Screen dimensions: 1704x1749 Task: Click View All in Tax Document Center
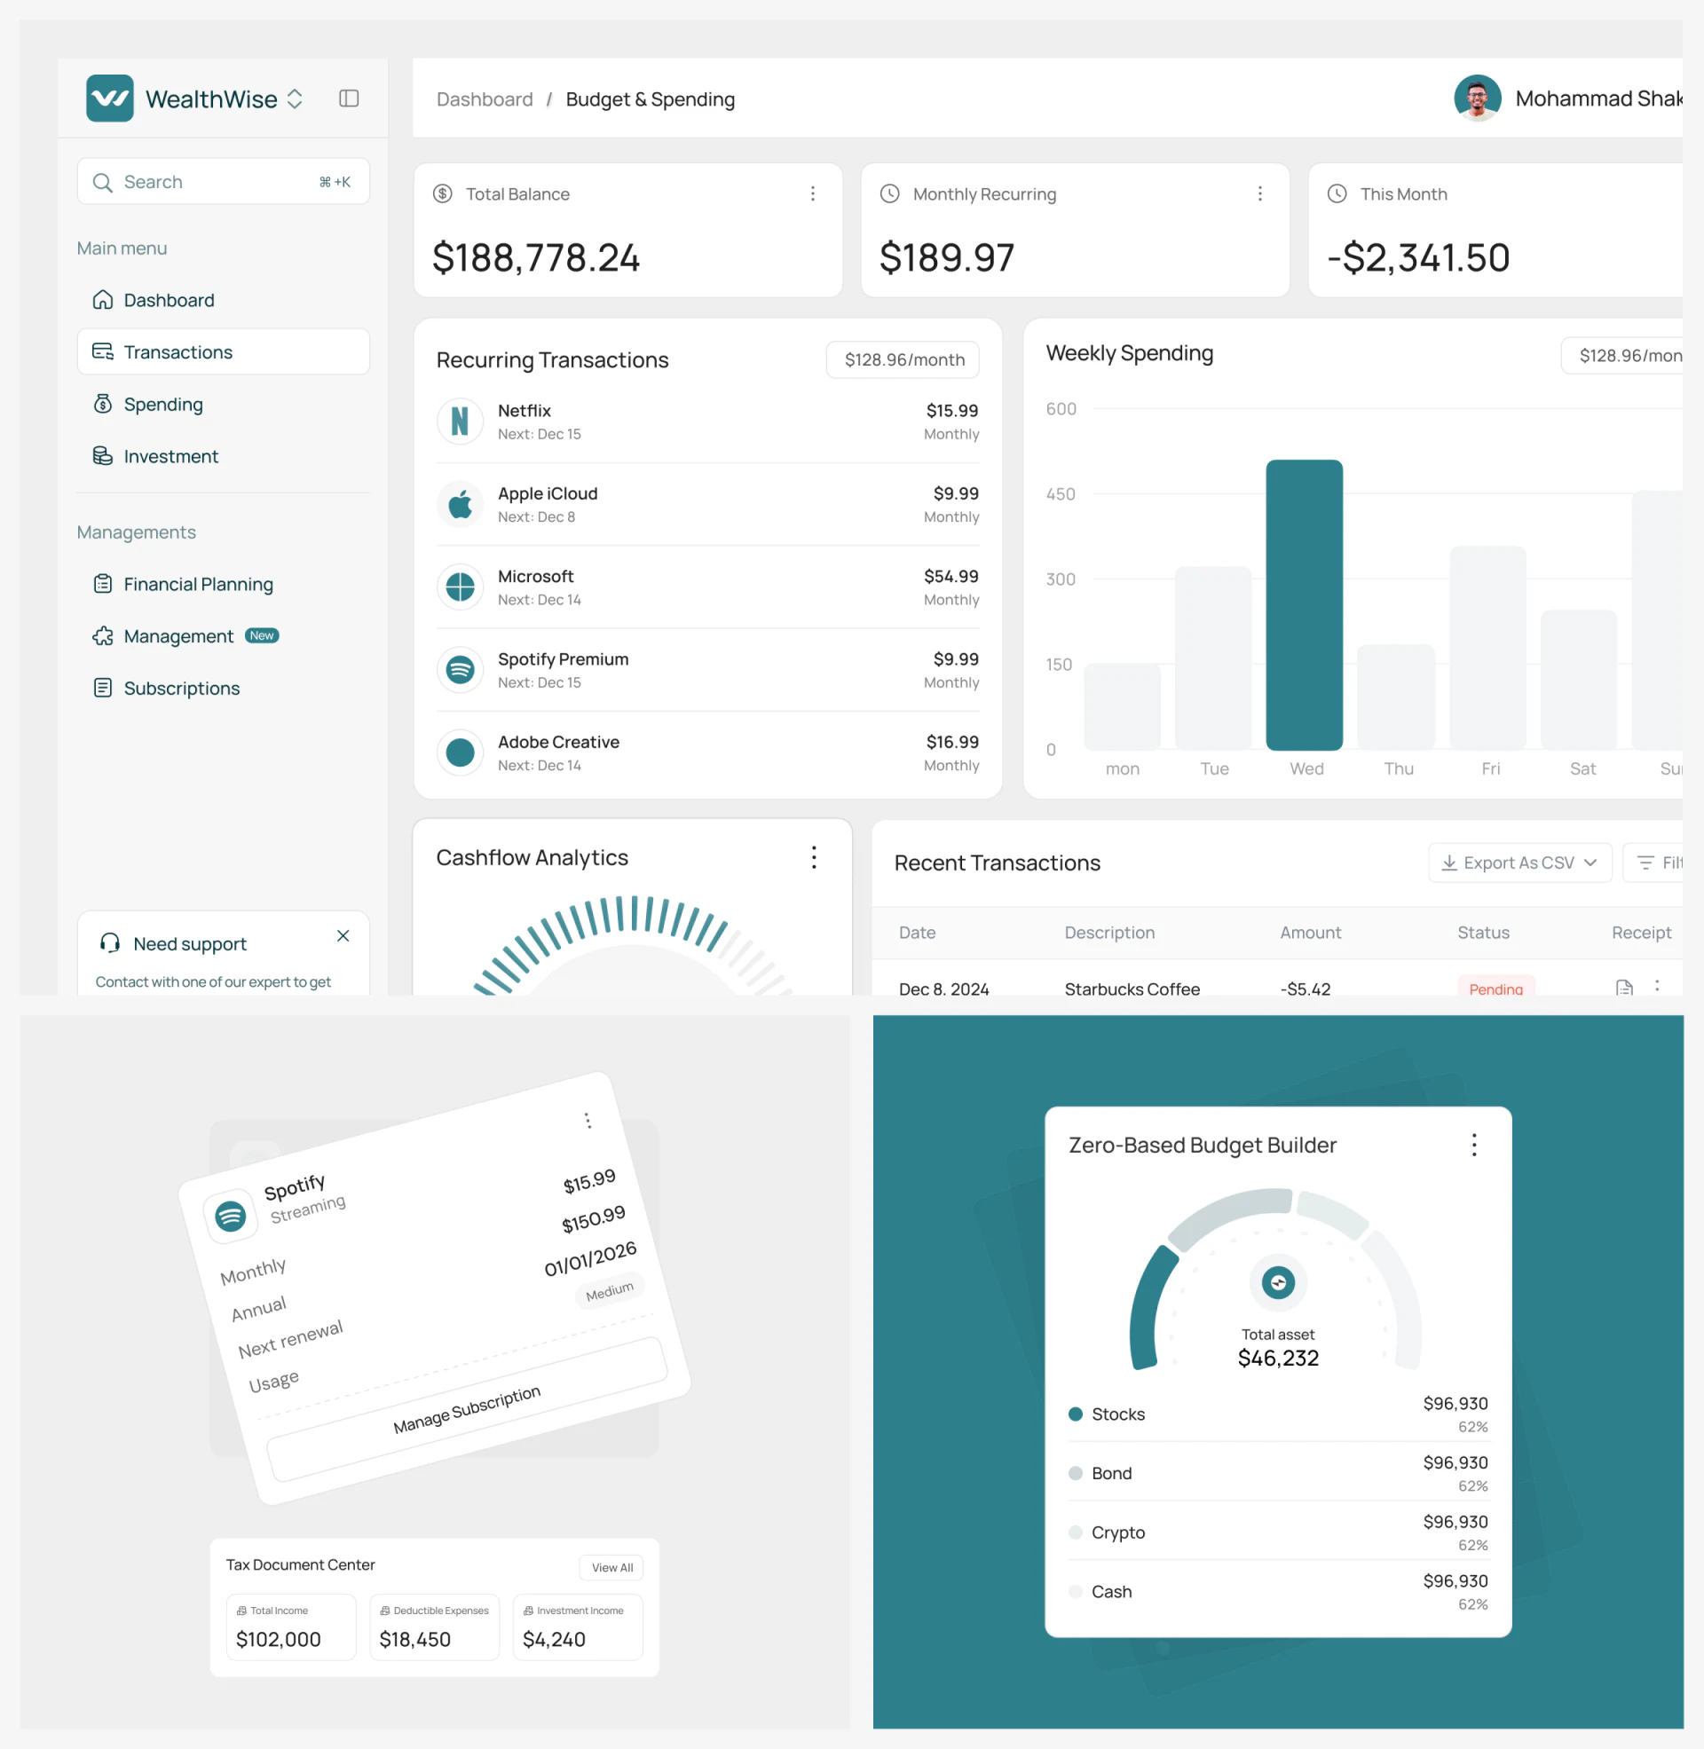[x=612, y=1567]
